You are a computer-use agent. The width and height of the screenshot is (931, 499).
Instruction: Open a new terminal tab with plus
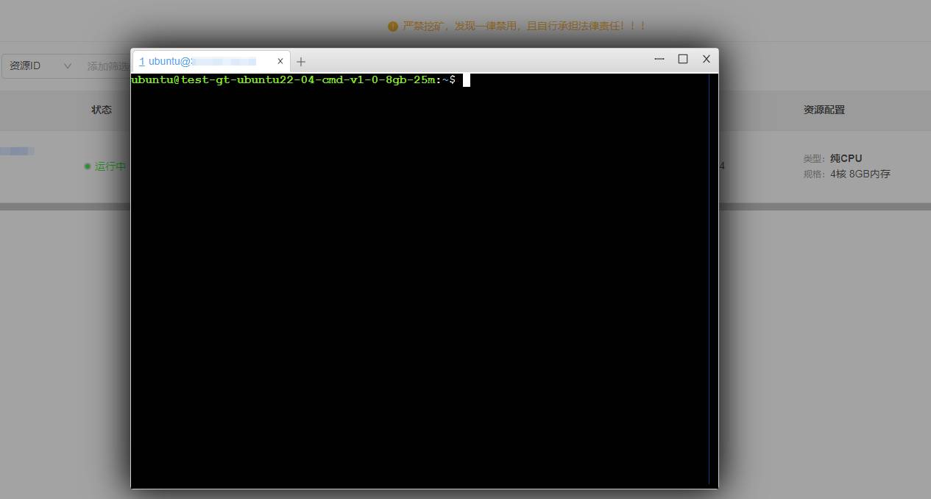pos(300,62)
